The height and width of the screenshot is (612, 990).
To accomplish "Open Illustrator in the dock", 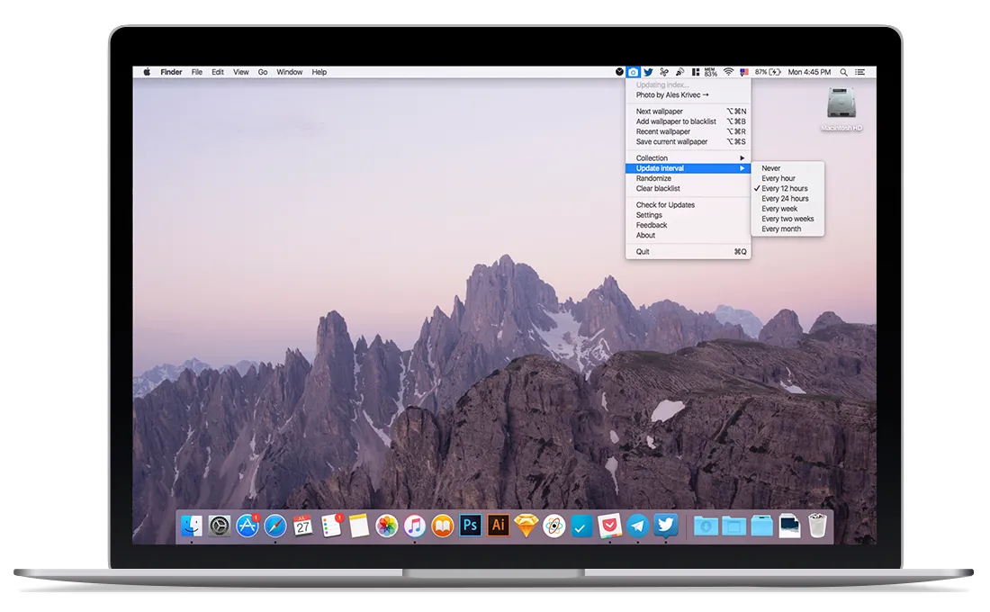I will (x=499, y=526).
